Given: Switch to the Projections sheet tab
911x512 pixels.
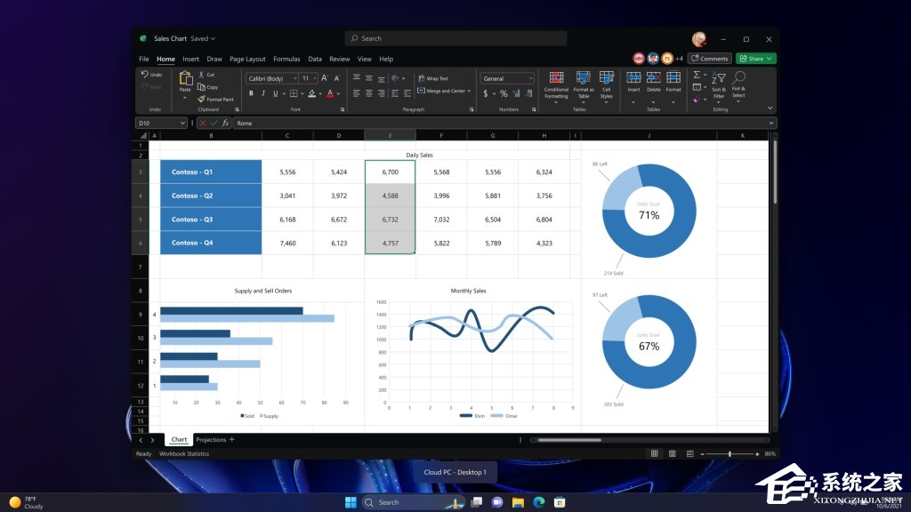Looking at the screenshot, I should [x=211, y=440].
